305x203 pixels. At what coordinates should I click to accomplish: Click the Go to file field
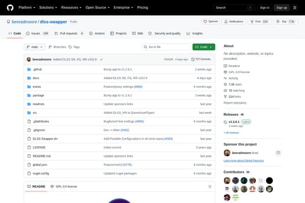(166, 47)
